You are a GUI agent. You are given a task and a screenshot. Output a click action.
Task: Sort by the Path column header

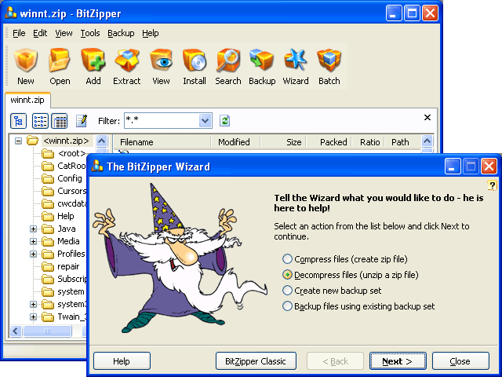pyautogui.click(x=402, y=142)
